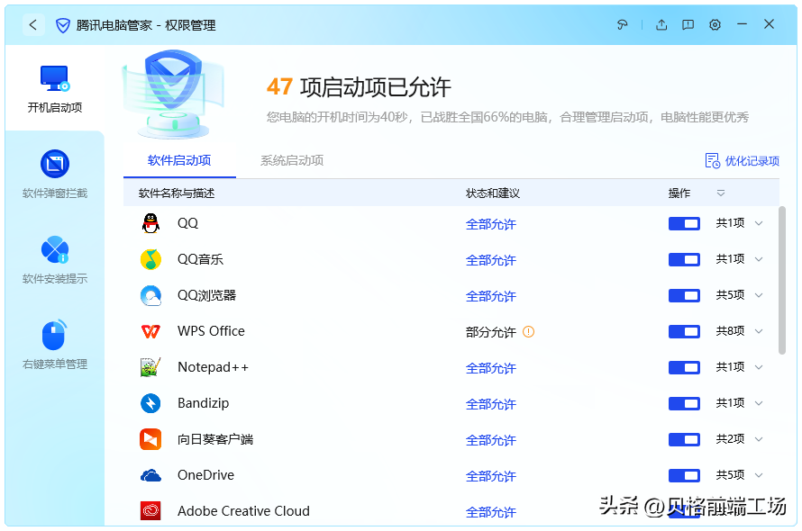Click the WPS Office app icon
Viewport: 802px width, 531px height.
point(150,331)
